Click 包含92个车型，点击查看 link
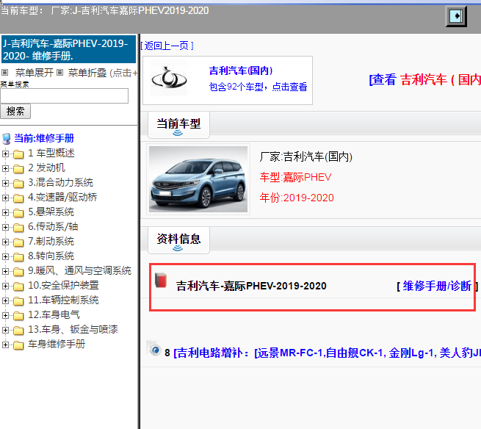The height and width of the screenshot is (429, 481). (258, 87)
